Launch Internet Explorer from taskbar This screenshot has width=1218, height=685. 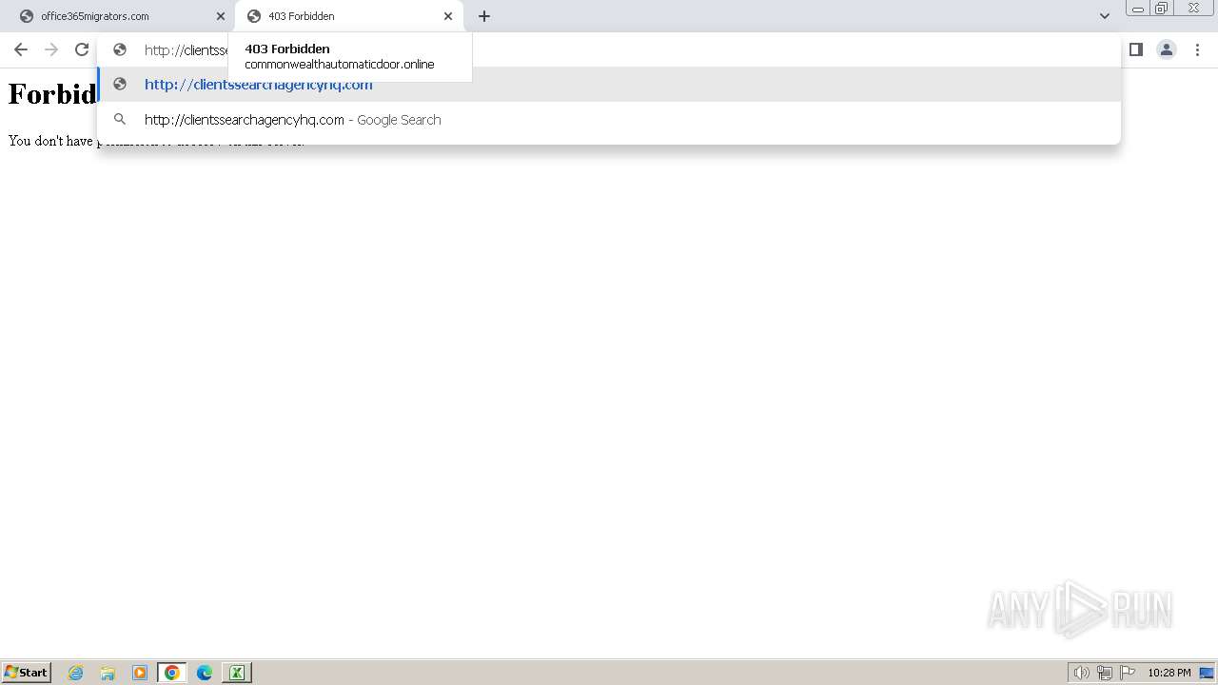76,673
